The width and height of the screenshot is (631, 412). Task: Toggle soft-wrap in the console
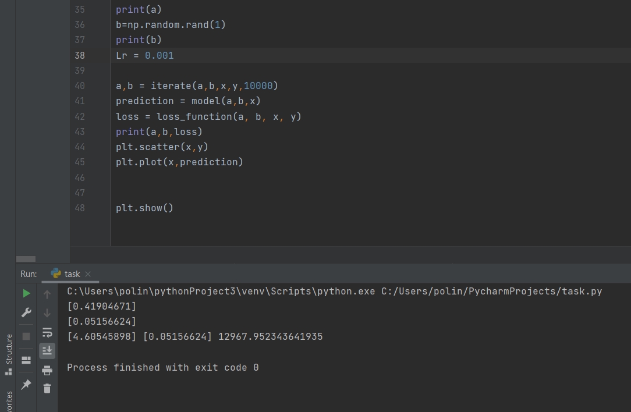pyautogui.click(x=47, y=332)
